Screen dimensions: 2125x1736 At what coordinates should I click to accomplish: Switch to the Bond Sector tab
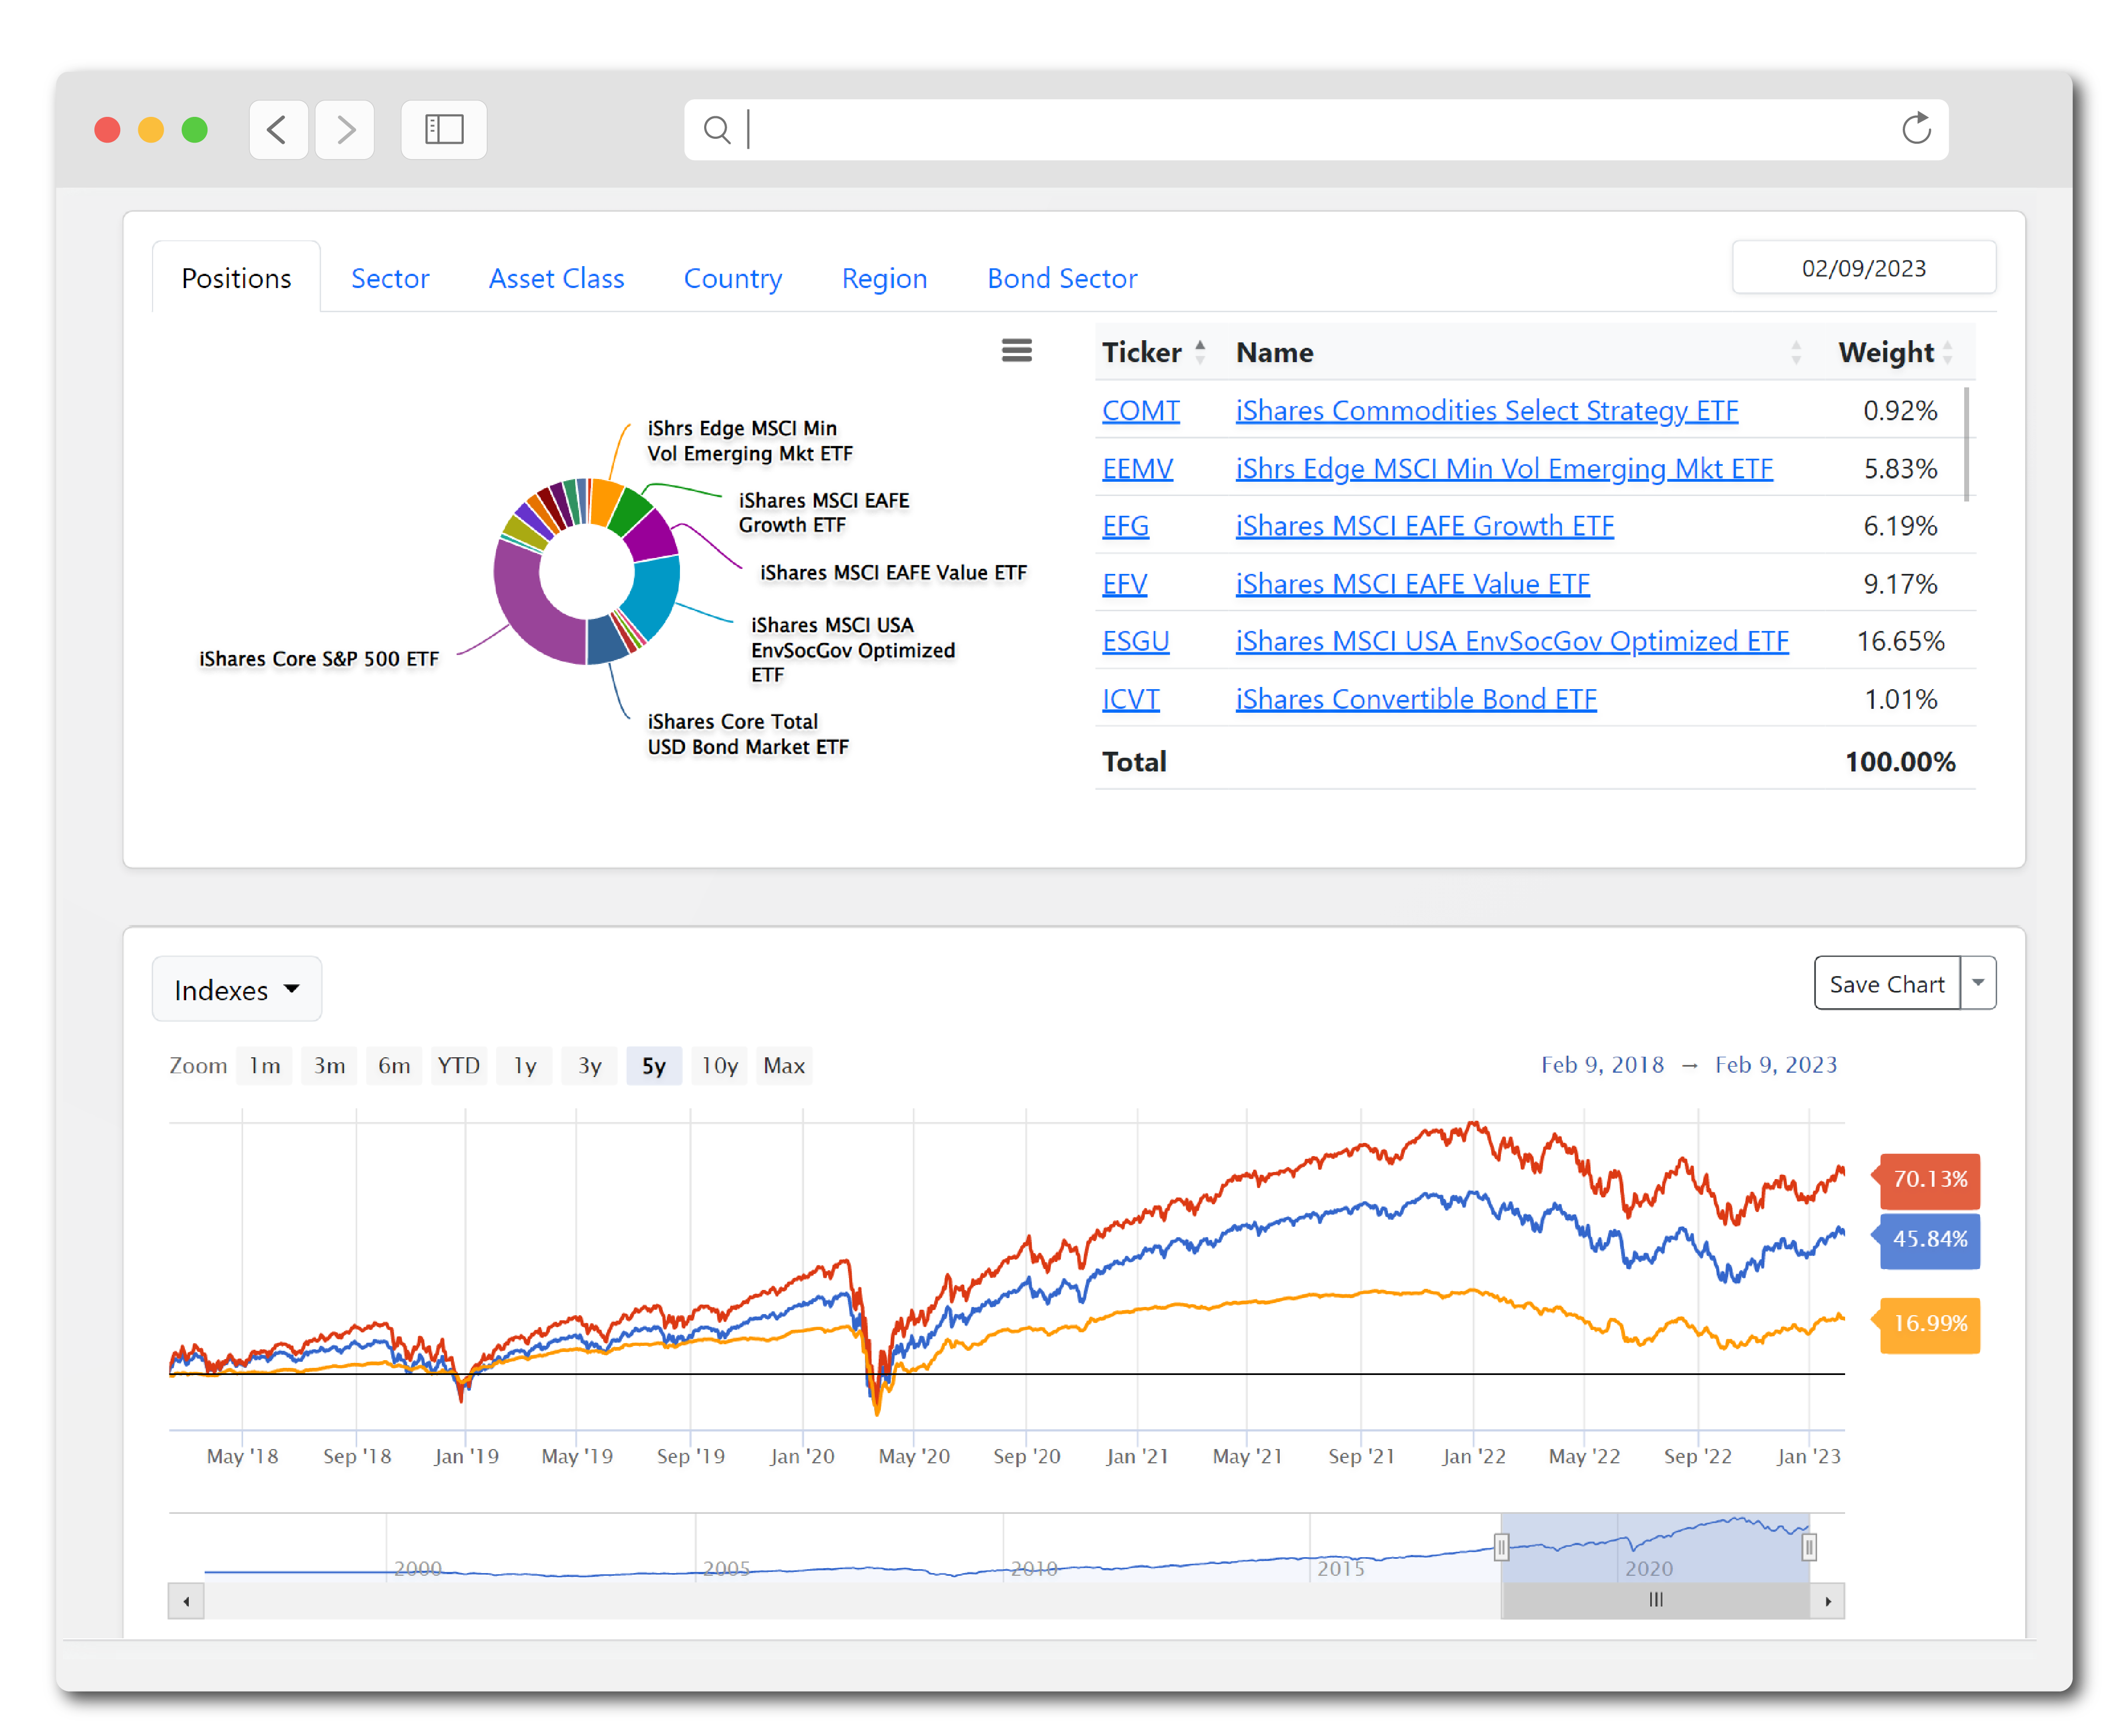(1062, 278)
